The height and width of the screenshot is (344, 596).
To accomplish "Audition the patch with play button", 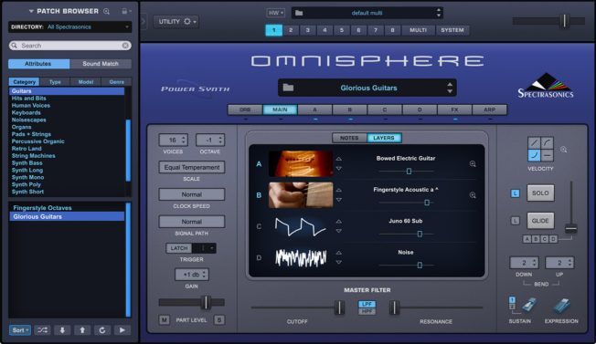I will tap(122, 330).
